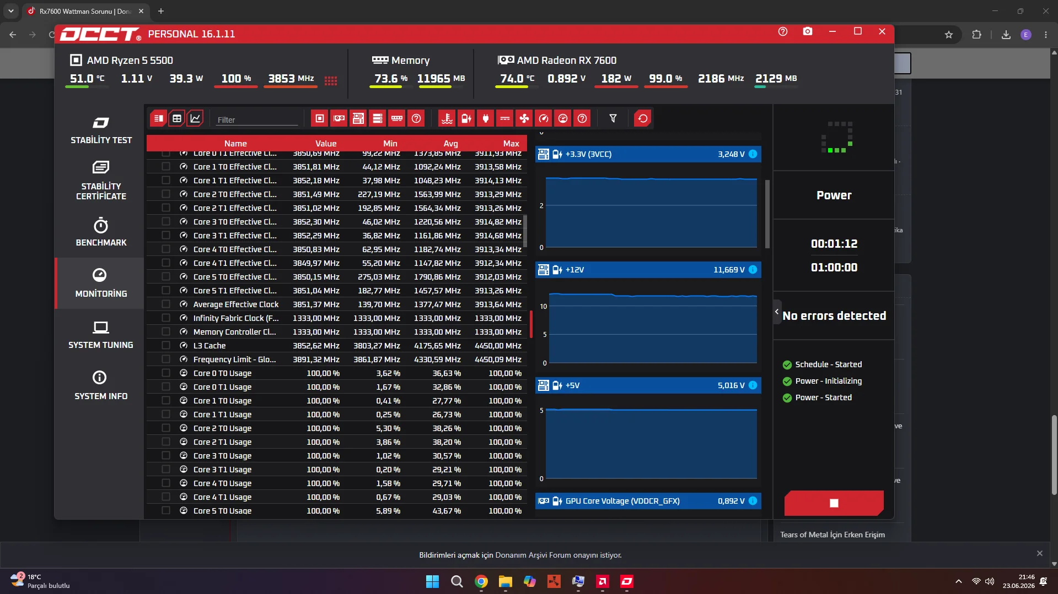This screenshot has height=594, width=1058.
Task: Bookmark the page with Chrome star
Action: pos(949,35)
